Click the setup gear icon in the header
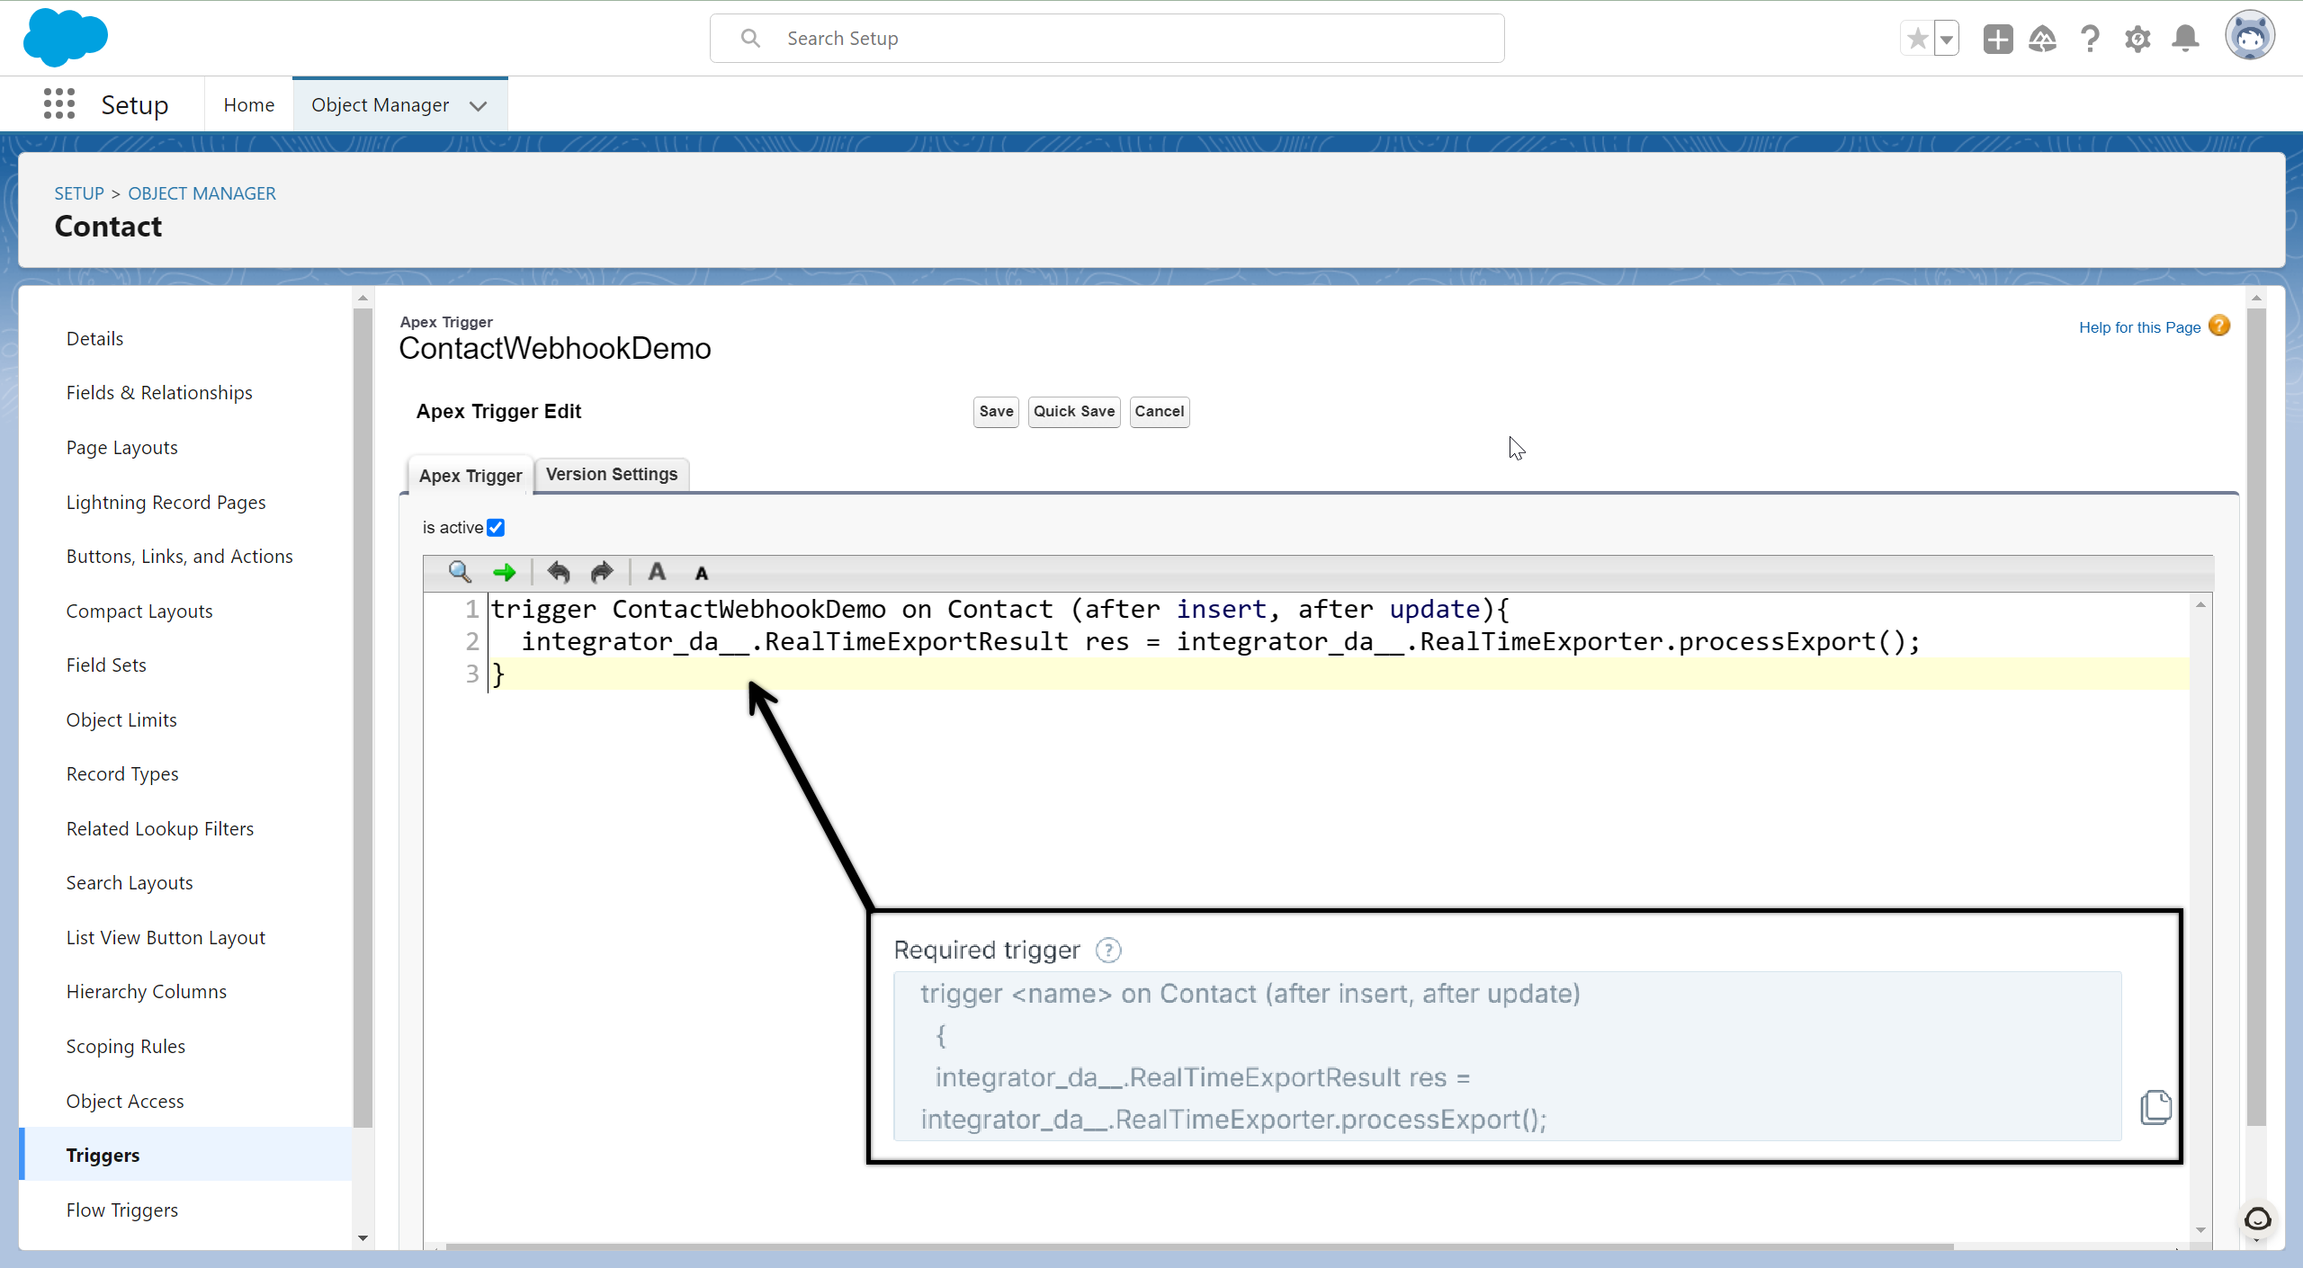The width and height of the screenshot is (2303, 1268). point(2137,39)
